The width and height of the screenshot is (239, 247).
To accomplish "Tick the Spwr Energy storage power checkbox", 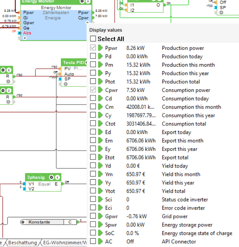I will (93, 224).
